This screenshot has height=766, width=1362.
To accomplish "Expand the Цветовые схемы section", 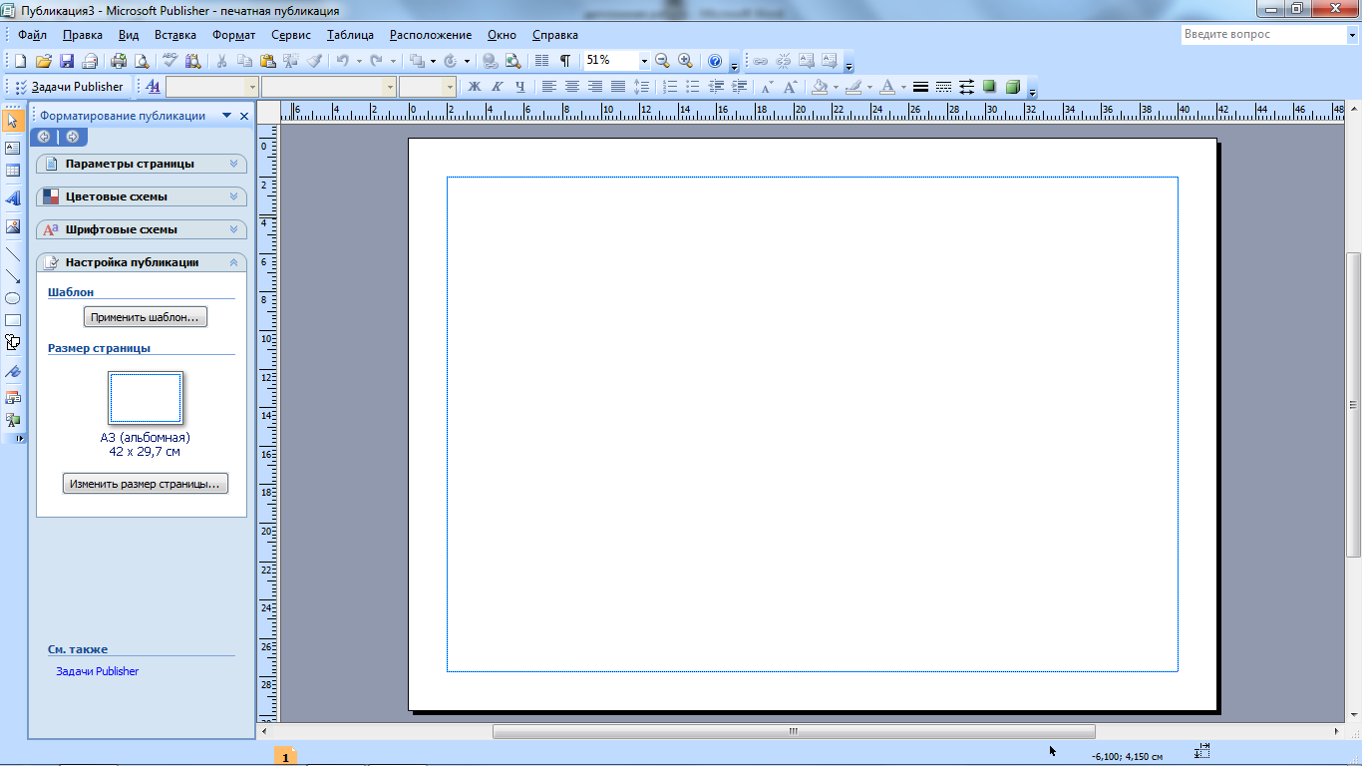I will click(142, 196).
